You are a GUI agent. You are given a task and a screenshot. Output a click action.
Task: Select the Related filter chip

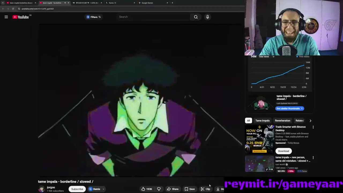(x=300, y=121)
